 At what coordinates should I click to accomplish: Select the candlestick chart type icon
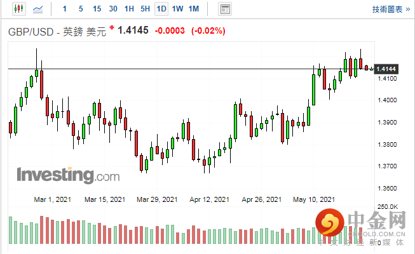19,9
